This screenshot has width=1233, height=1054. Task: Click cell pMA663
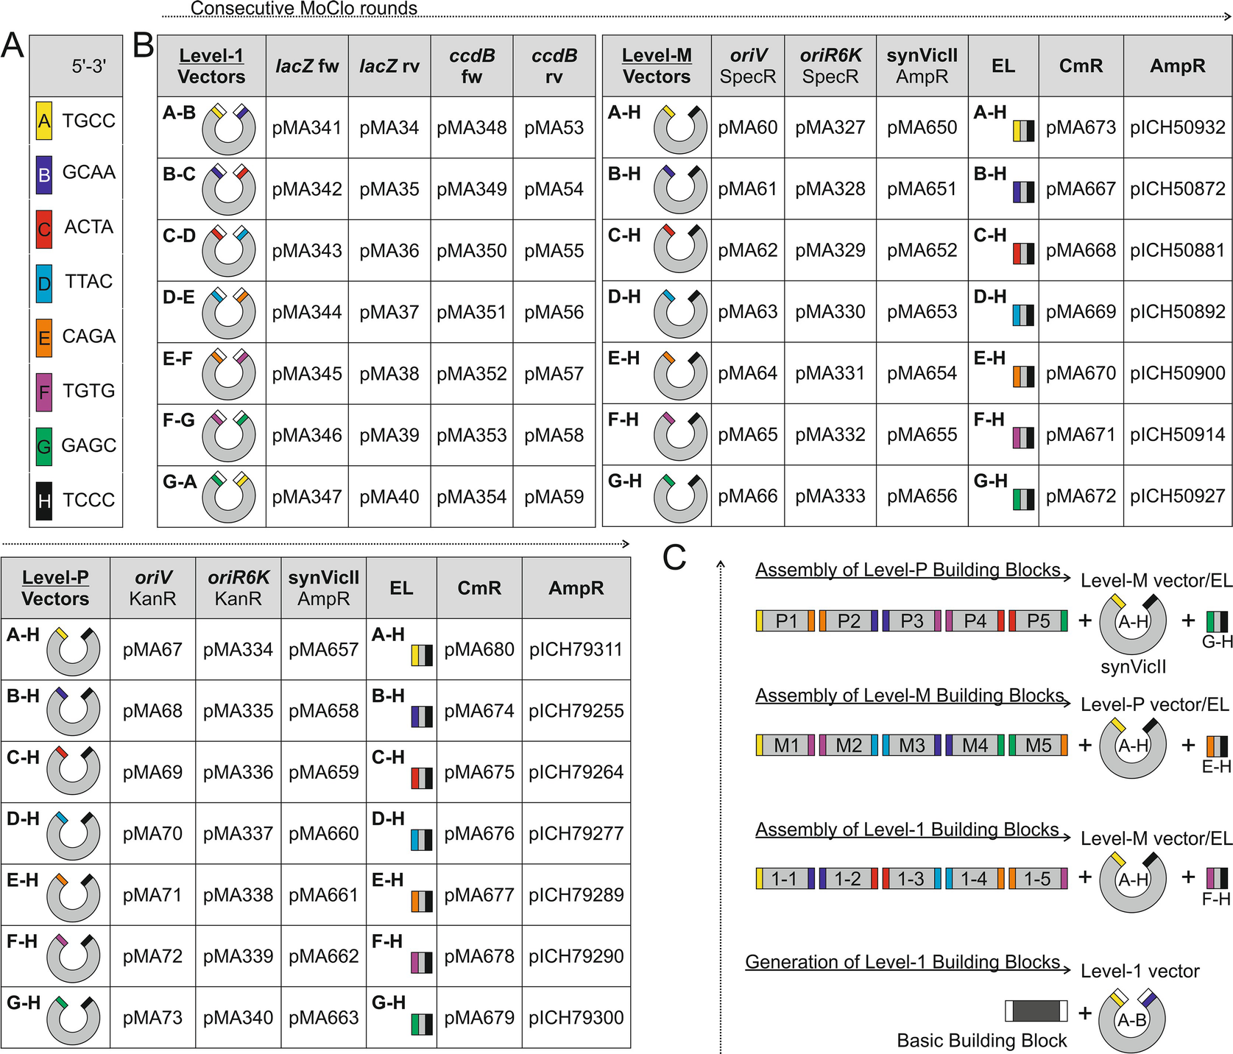pyautogui.click(x=324, y=1018)
